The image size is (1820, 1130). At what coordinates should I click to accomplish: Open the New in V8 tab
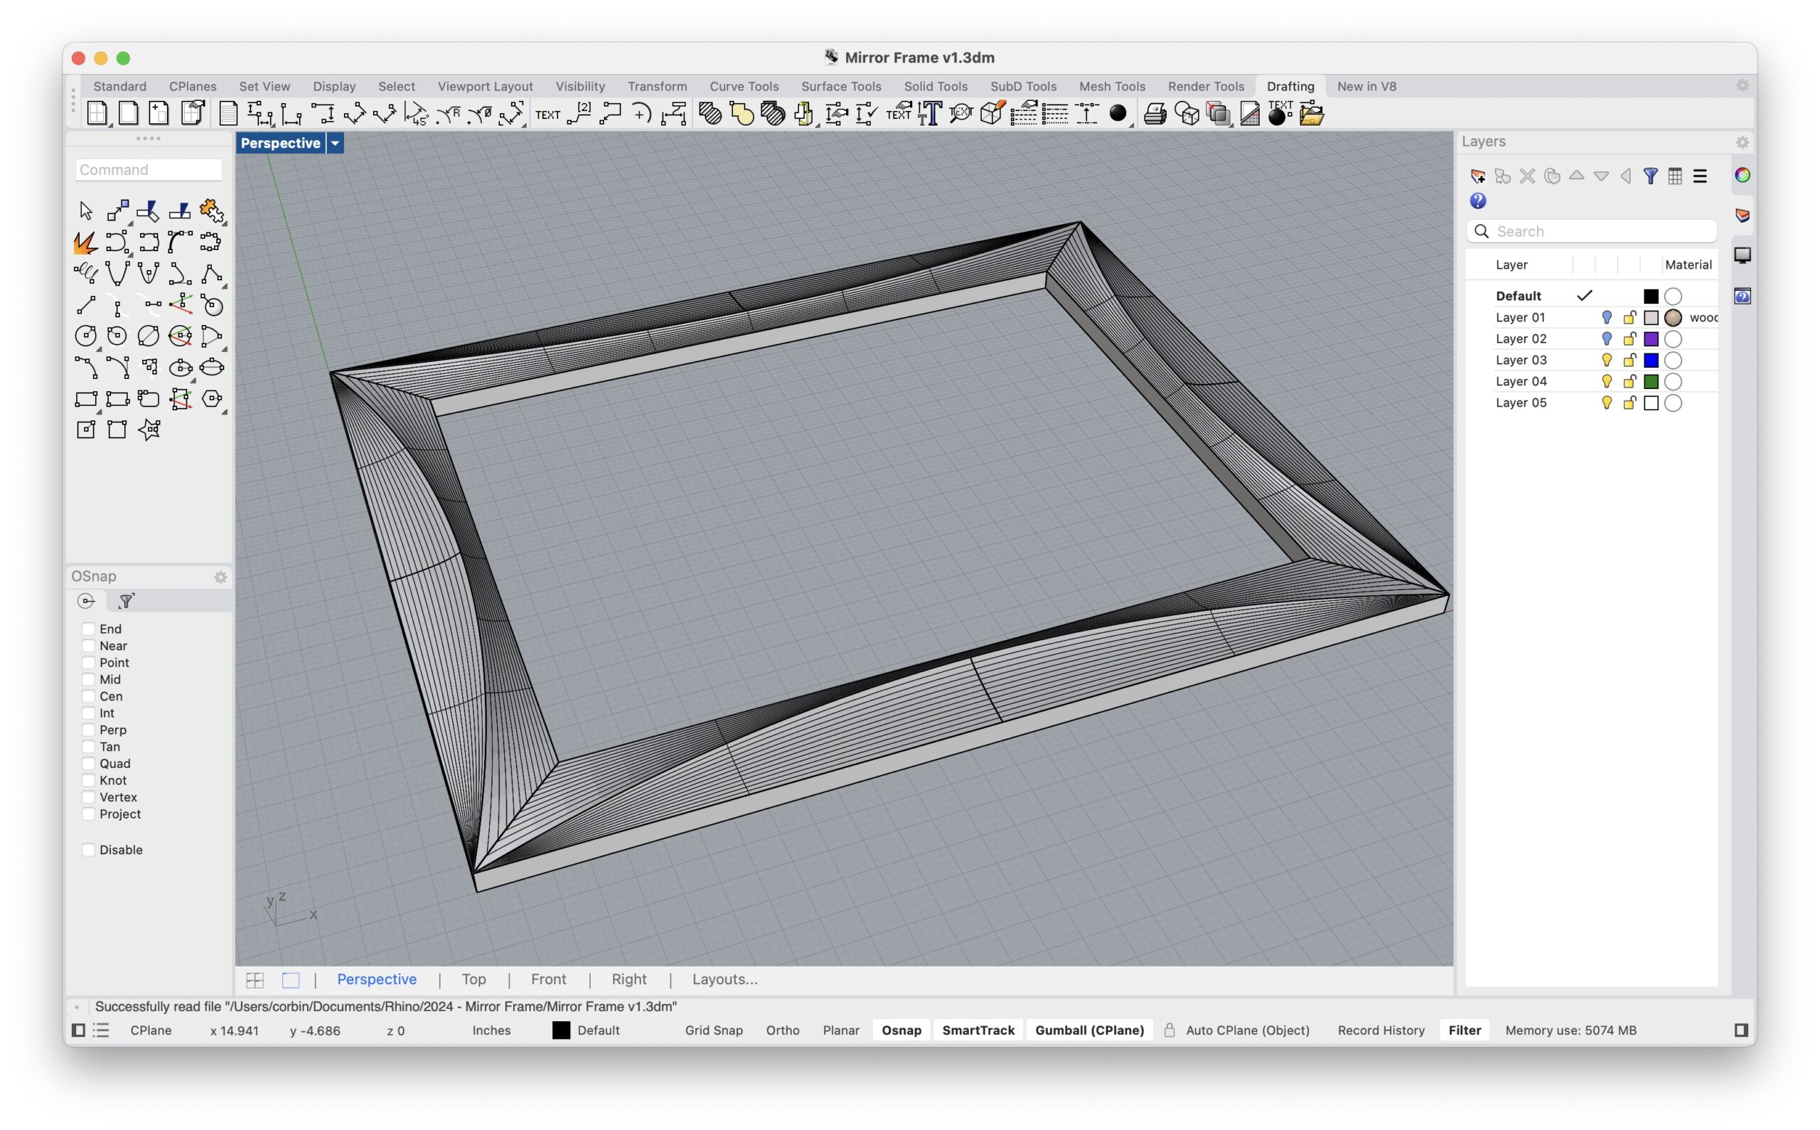[1366, 86]
